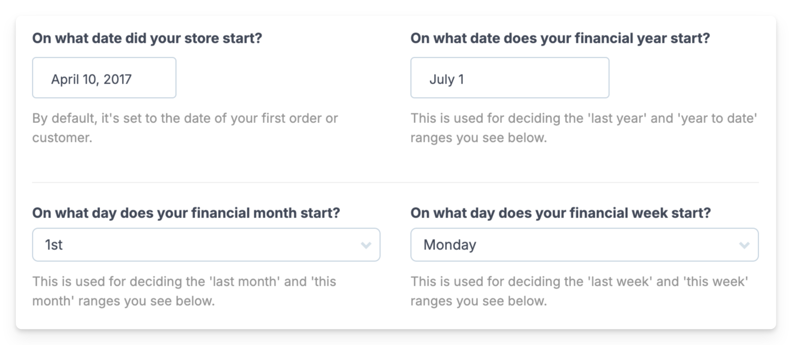Click the chevron arrow in the "Monday" dropdown

[x=744, y=245]
